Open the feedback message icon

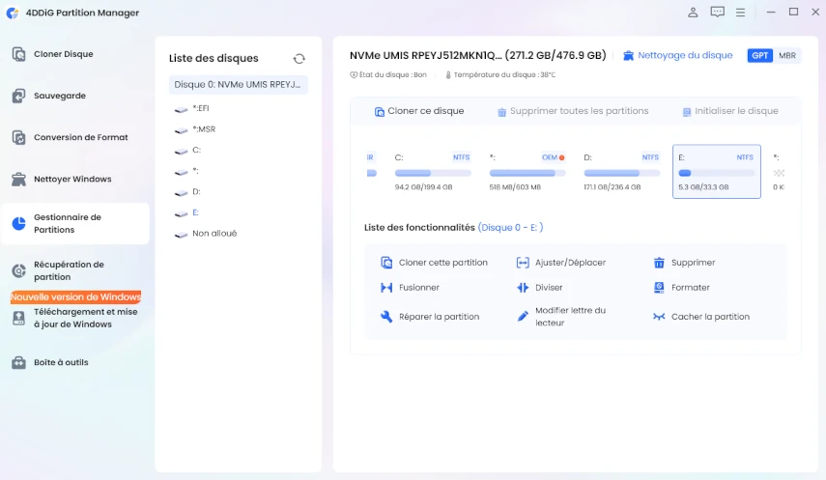[717, 13]
